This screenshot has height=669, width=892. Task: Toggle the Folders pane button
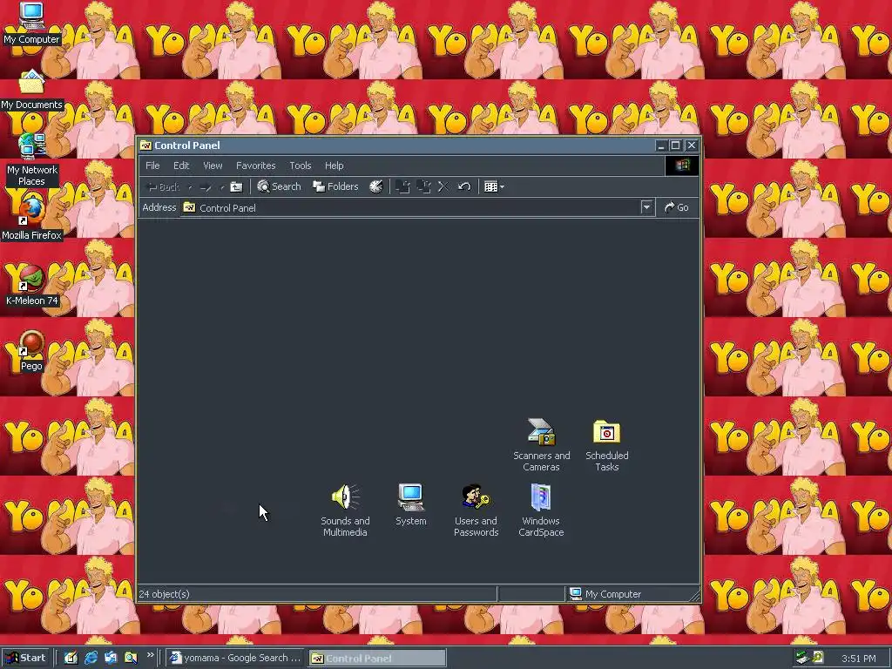pyautogui.click(x=335, y=186)
